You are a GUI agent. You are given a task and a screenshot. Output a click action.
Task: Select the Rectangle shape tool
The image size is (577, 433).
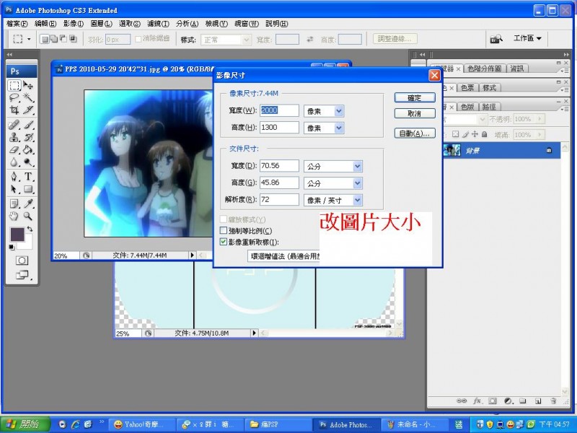[x=28, y=189]
